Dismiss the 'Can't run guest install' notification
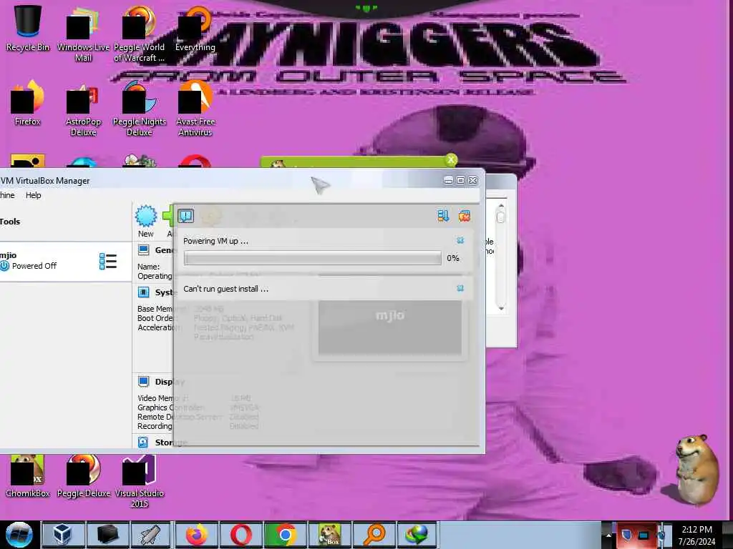This screenshot has height=549, width=733. [460, 289]
